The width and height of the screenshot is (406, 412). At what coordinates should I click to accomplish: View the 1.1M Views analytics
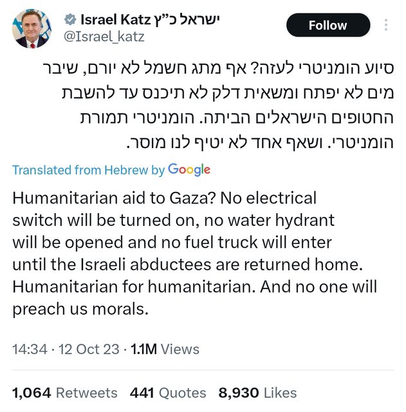tap(165, 349)
